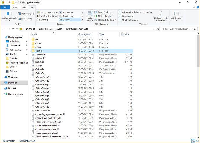Viewport: 200px width, 143px height.
Task: Open the help question mark icon
Action: (x=198, y=7)
